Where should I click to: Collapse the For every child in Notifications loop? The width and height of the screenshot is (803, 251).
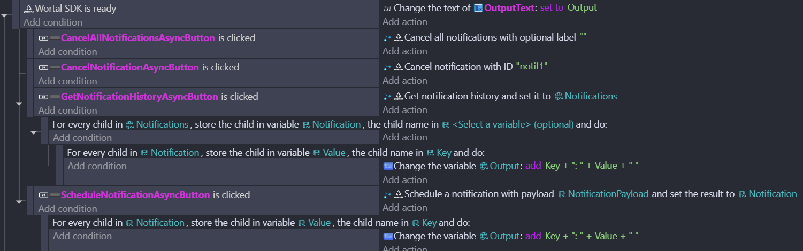[34, 132]
